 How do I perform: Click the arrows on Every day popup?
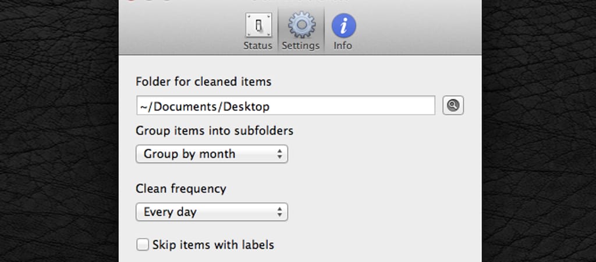coord(280,212)
